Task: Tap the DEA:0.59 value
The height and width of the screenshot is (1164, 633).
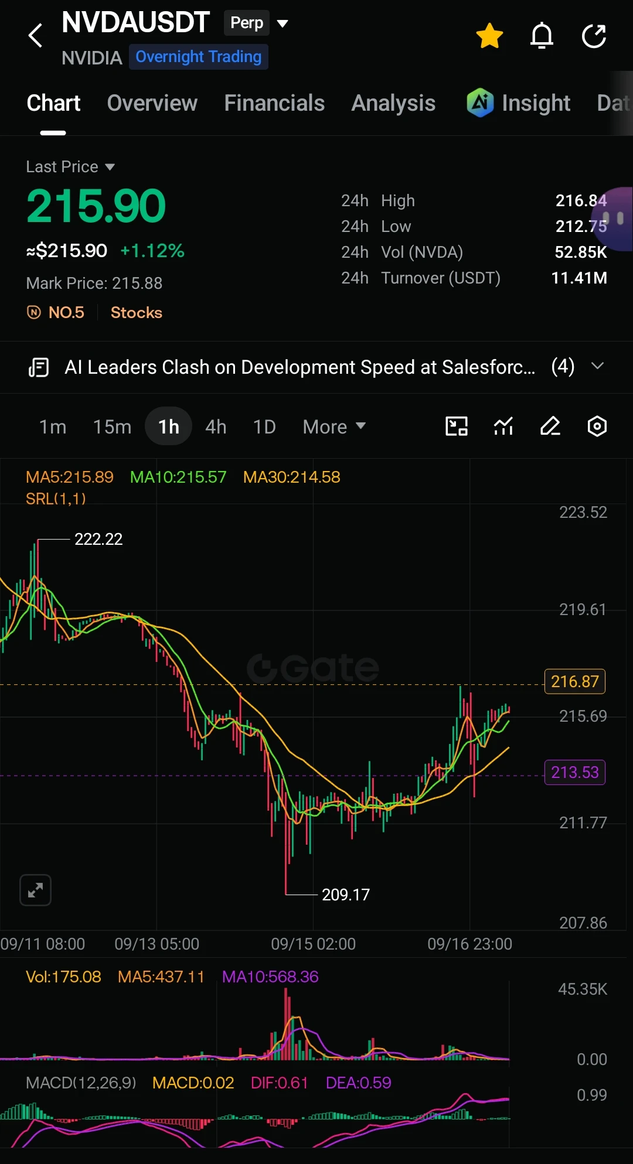Action: coord(358,1083)
